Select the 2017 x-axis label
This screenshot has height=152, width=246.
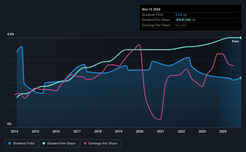pyautogui.click(x=77, y=131)
